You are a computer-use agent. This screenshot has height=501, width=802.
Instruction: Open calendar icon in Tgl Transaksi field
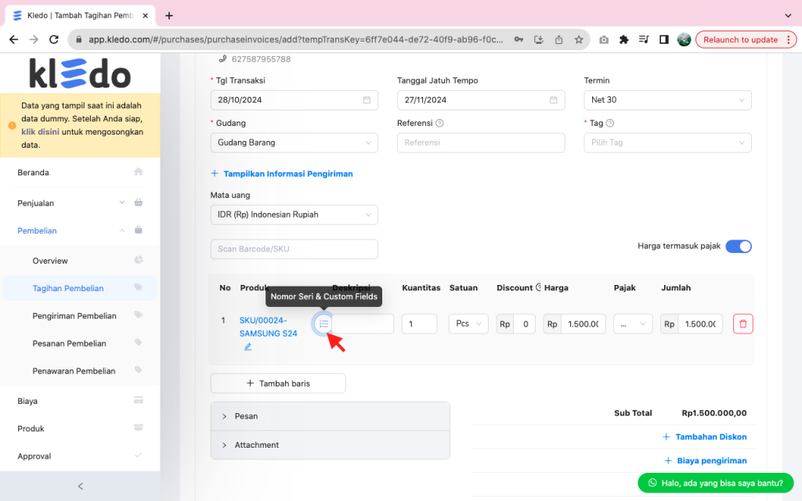point(367,99)
